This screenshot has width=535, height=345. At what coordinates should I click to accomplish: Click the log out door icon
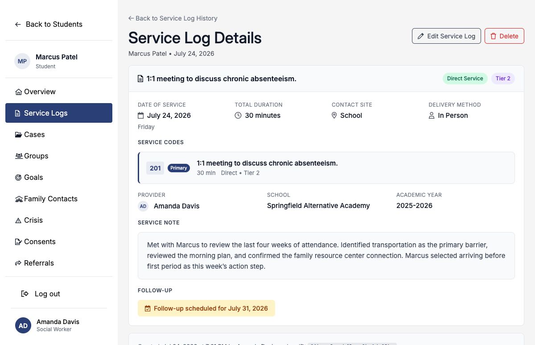(25, 294)
